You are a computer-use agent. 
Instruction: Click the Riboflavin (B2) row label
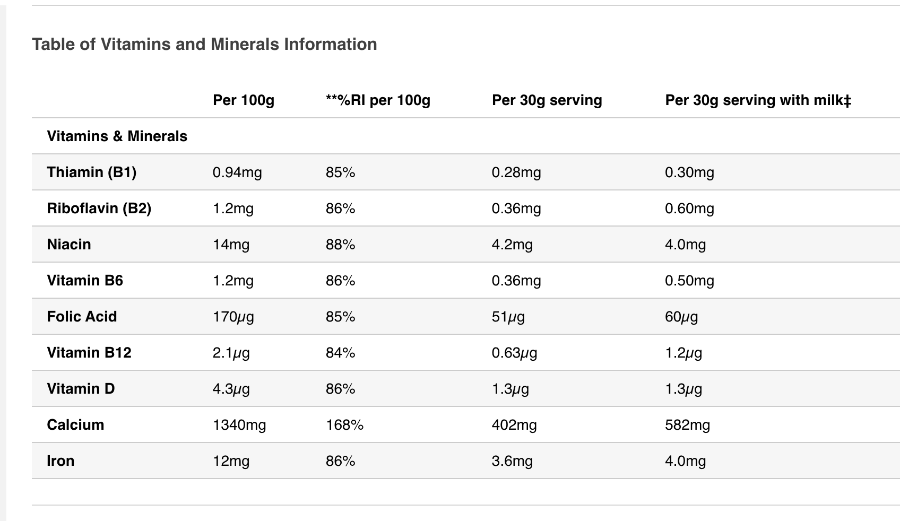coord(99,209)
